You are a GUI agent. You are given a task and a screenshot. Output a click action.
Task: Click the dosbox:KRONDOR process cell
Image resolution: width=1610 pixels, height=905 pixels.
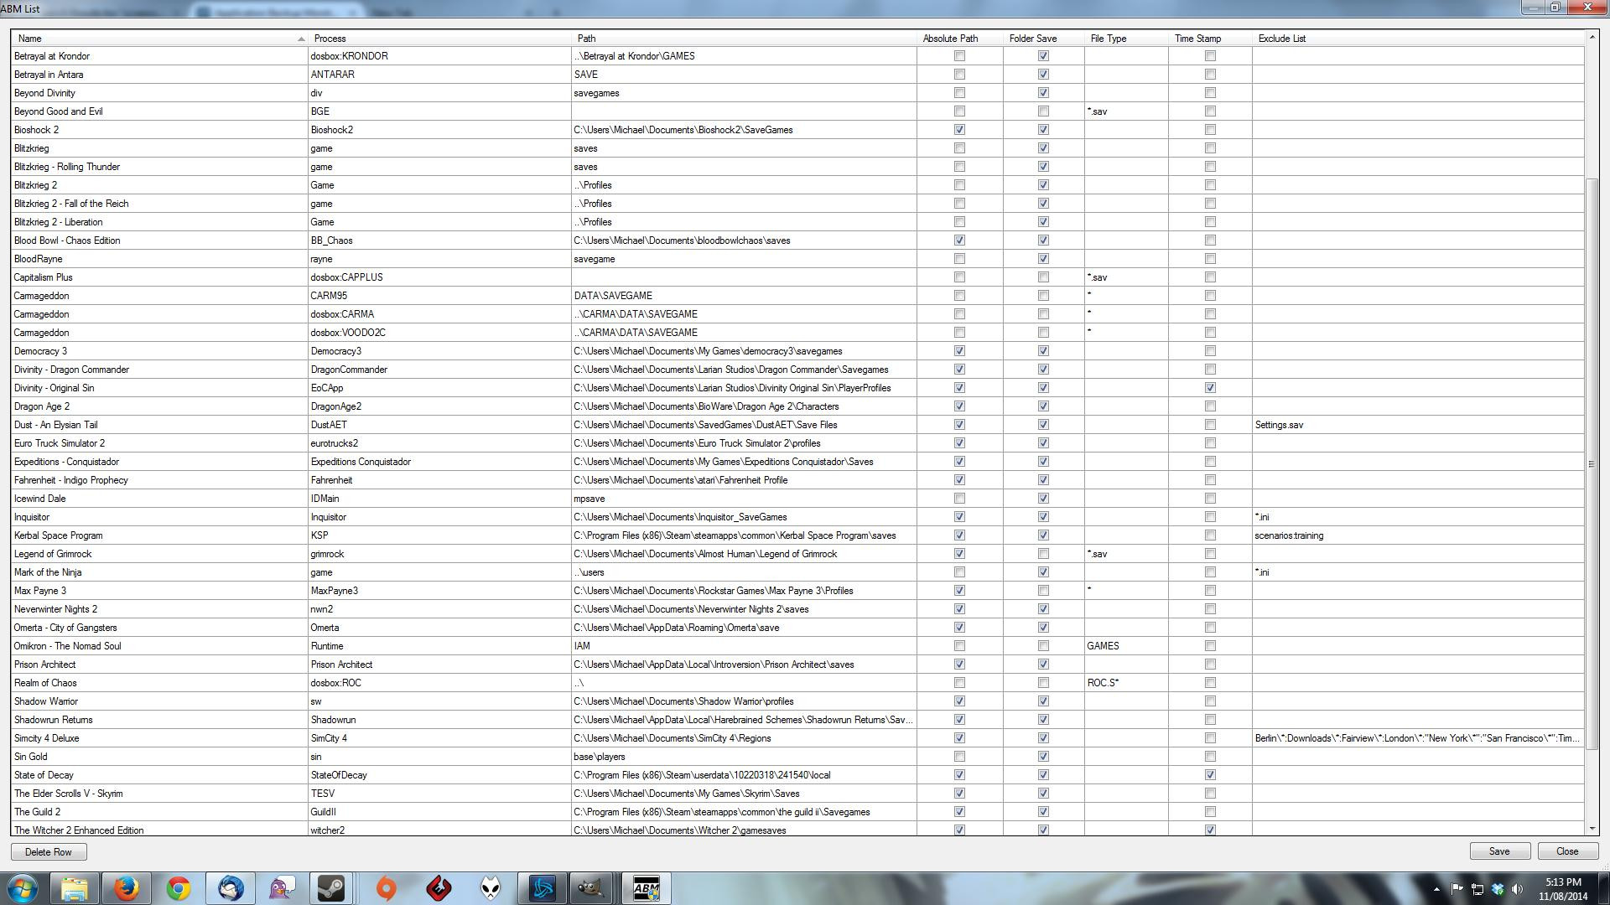[440, 56]
